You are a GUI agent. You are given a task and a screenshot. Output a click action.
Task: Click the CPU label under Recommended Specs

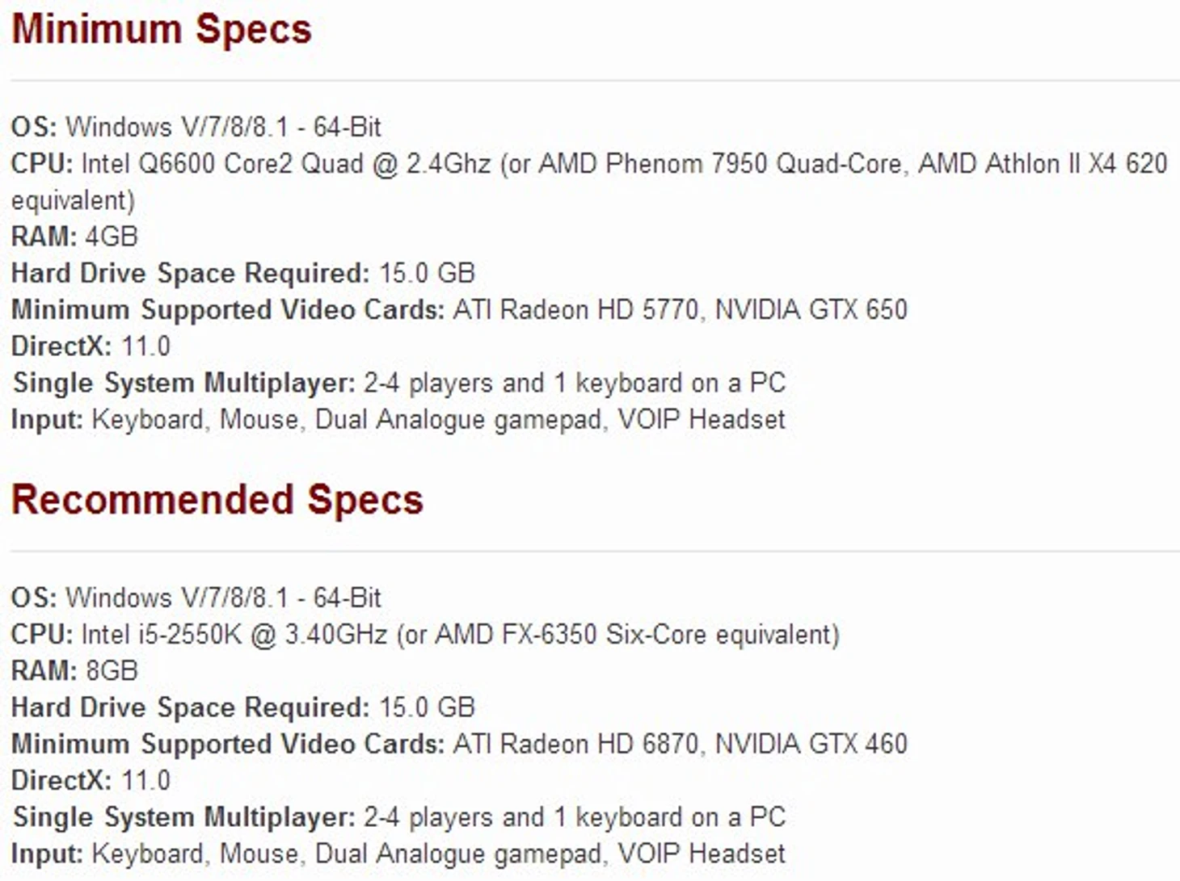(41, 635)
